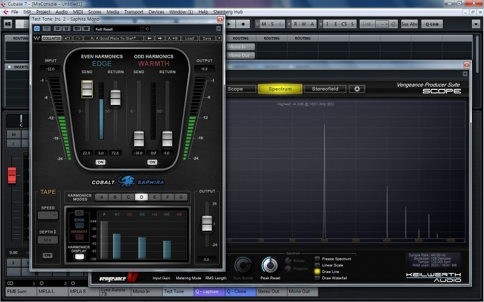Click the Cobalt Saphira dragon logo
Viewport: 484px width, 302px height.
click(126, 181)
